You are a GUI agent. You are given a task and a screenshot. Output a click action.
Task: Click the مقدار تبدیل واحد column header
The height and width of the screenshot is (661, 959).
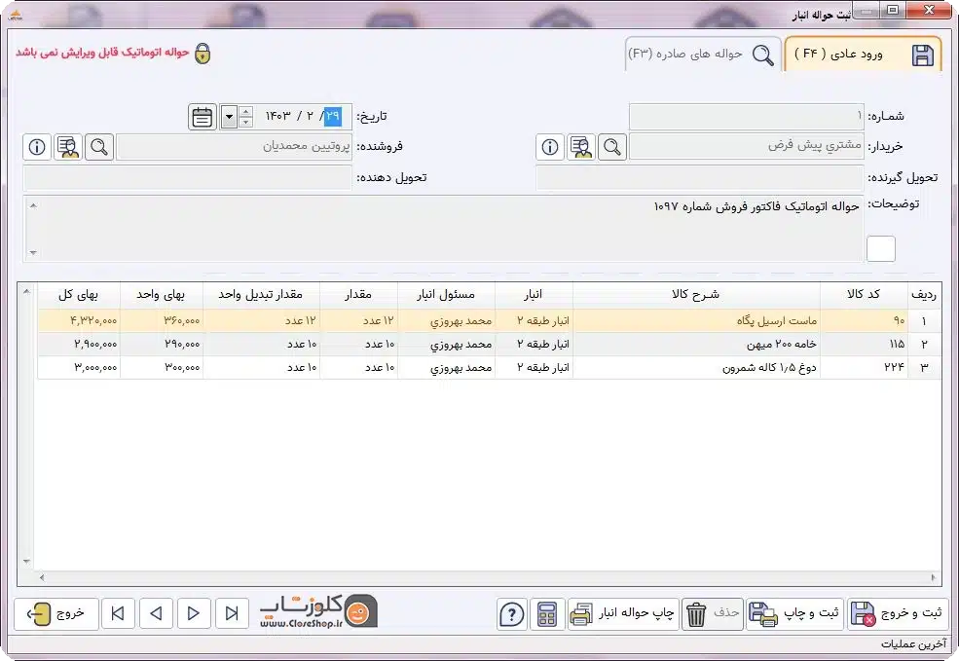[261, 295]
